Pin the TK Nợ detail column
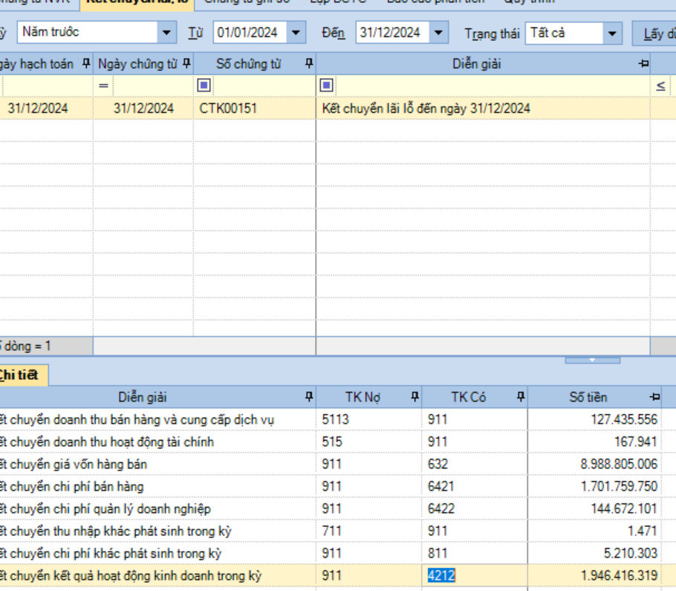 click(x=415, y=397)
